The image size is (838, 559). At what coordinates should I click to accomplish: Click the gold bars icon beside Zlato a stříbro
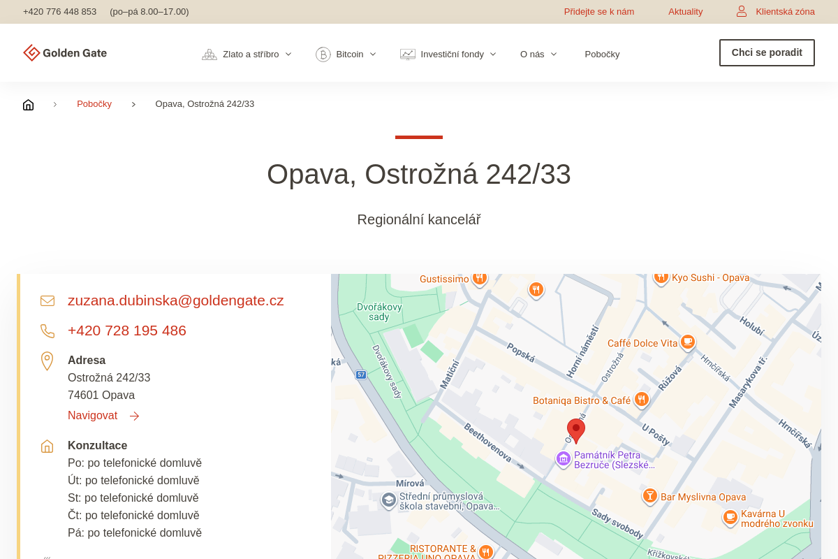(209, 55)
